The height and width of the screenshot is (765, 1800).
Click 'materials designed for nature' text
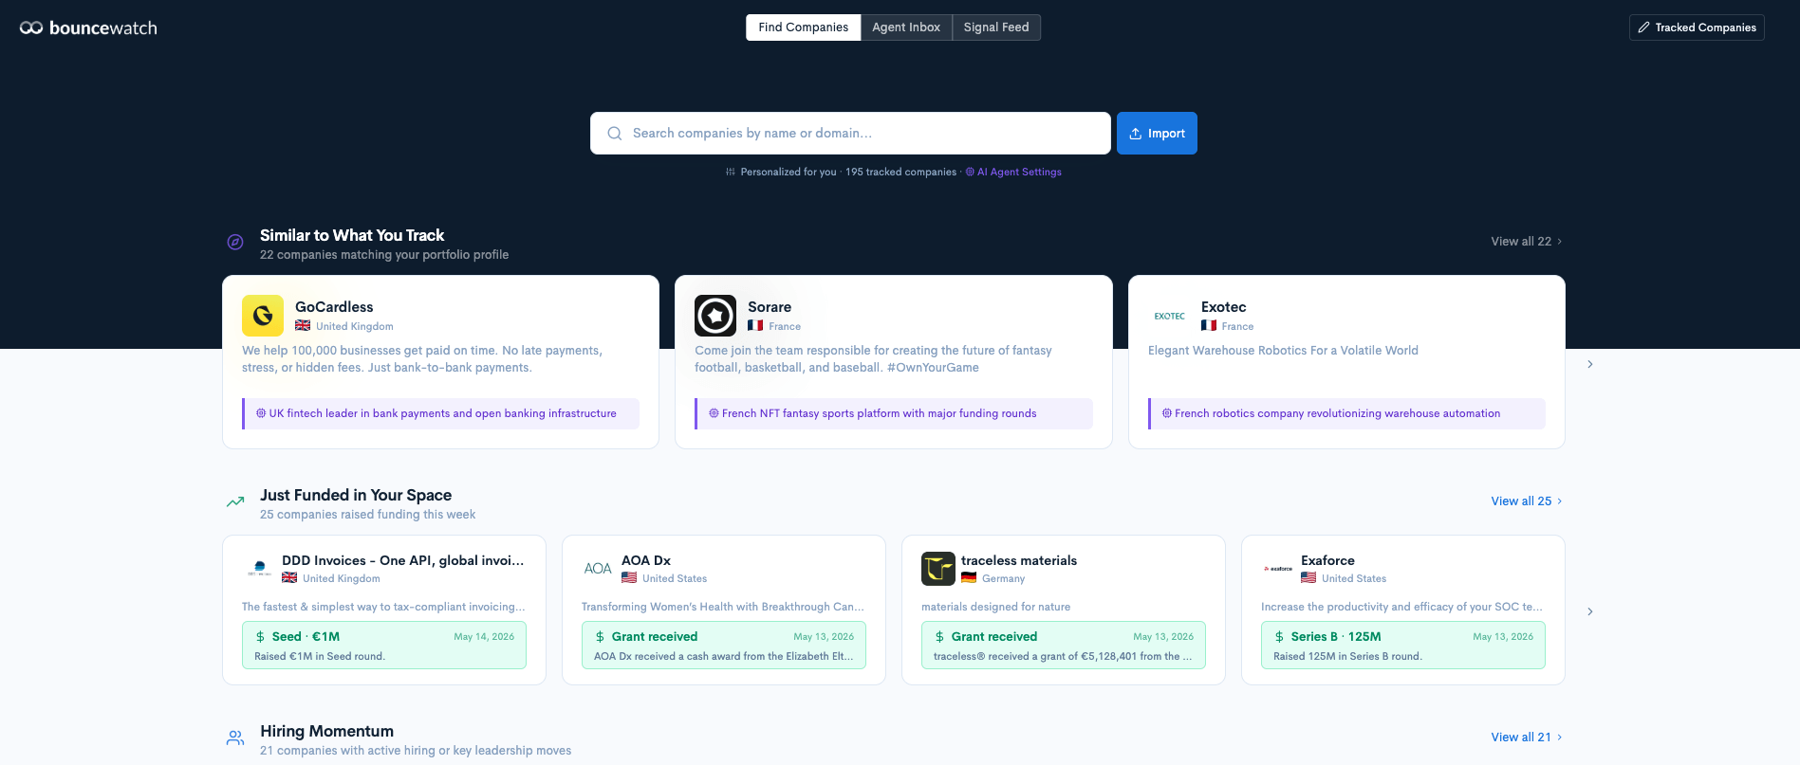(995, 607)
